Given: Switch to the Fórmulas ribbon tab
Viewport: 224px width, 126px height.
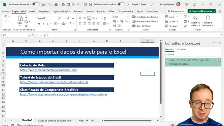Looking at the screenshot, I should (79, 11).
